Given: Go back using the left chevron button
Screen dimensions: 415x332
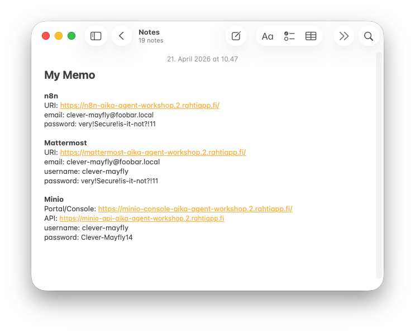Looking at the screenshot, I should pos(121,36).
